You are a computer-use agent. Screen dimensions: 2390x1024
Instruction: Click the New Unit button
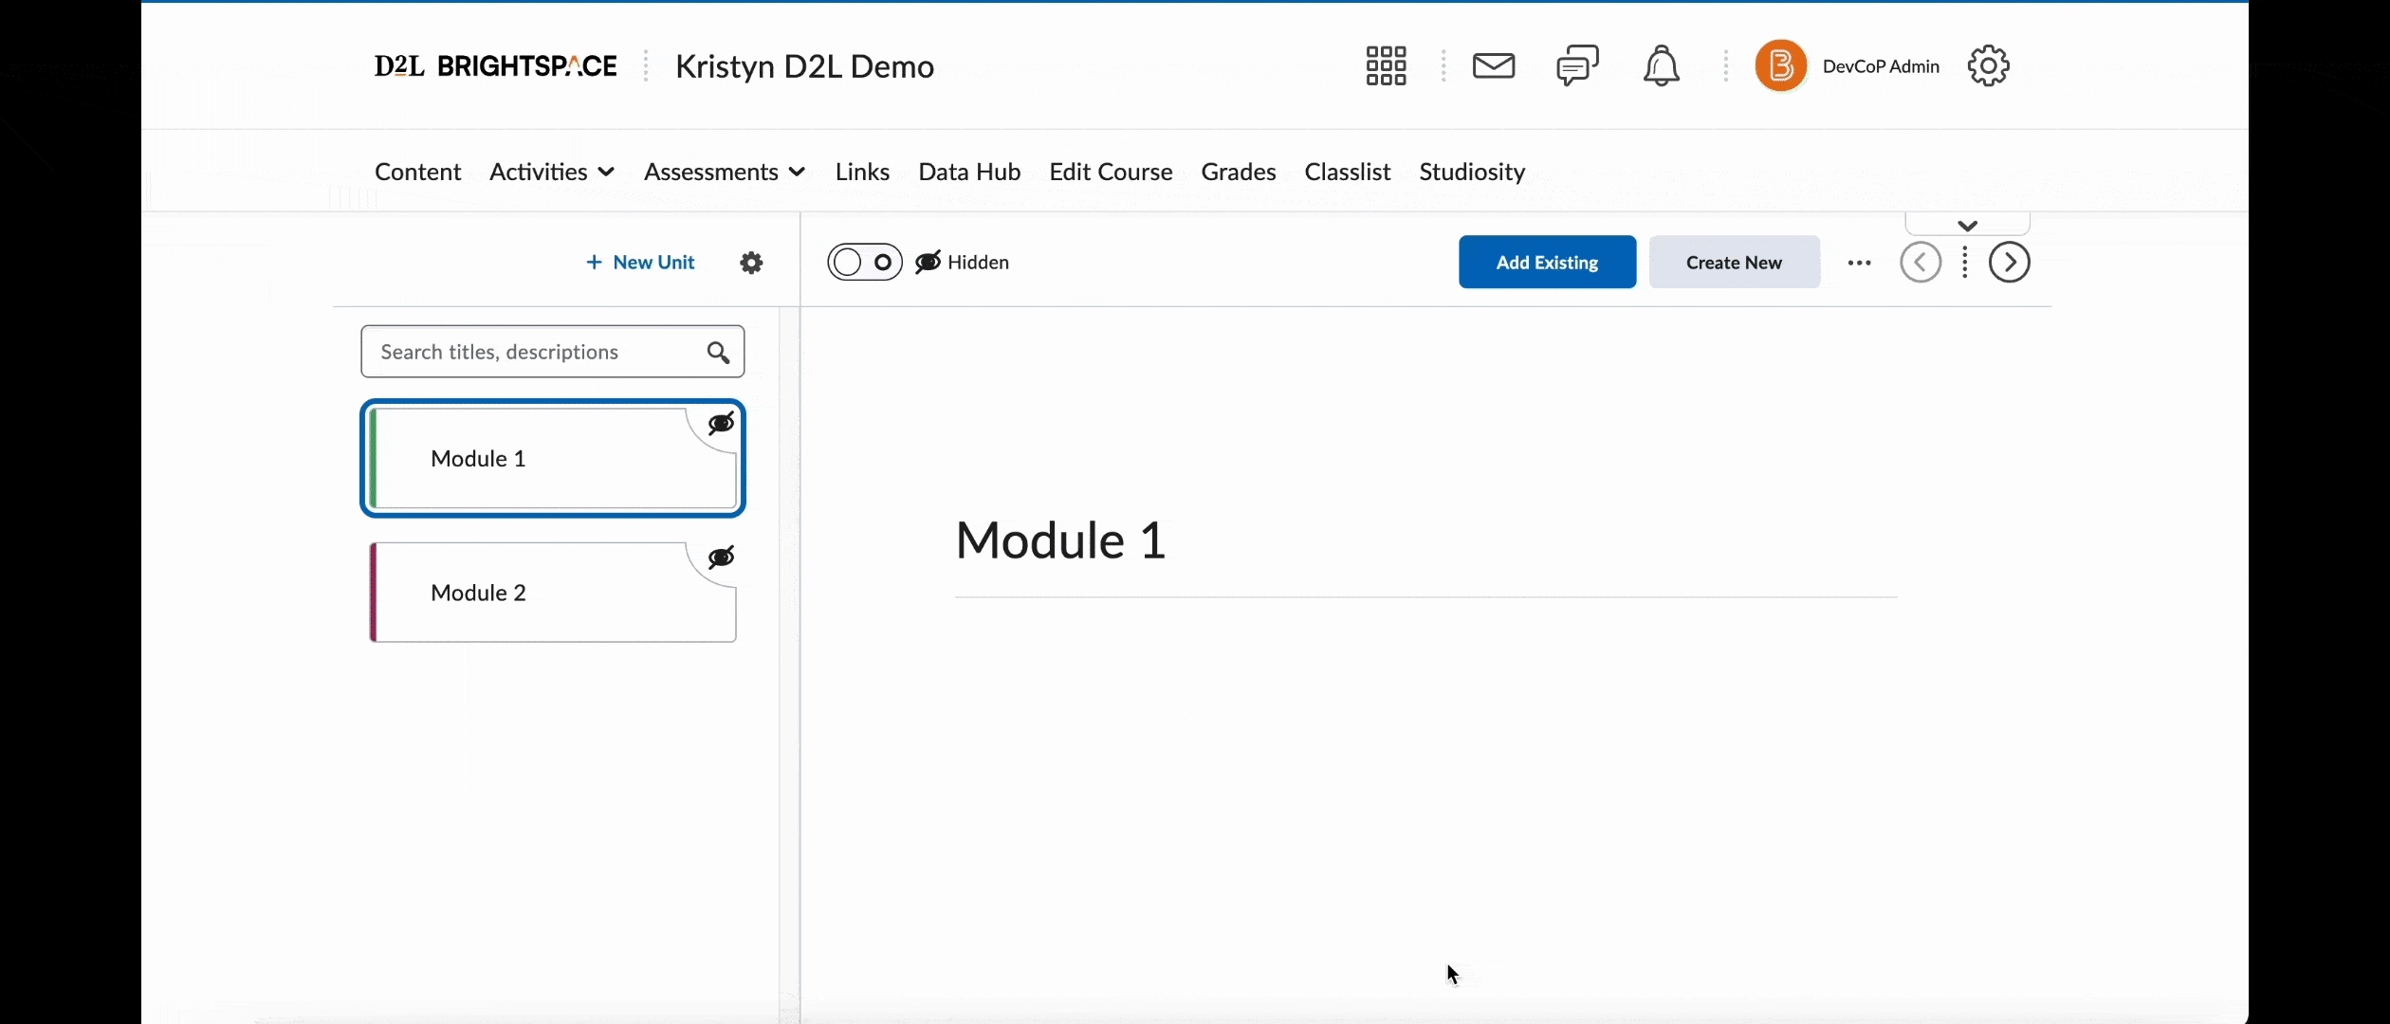pyautogui.click(x=640, y=263)
